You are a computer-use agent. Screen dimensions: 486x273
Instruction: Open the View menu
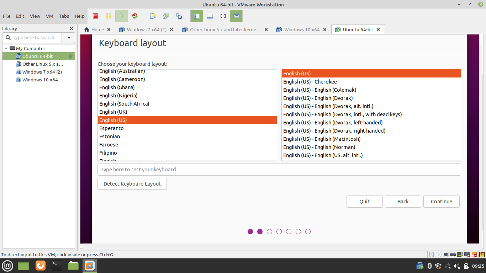(35, 16)
